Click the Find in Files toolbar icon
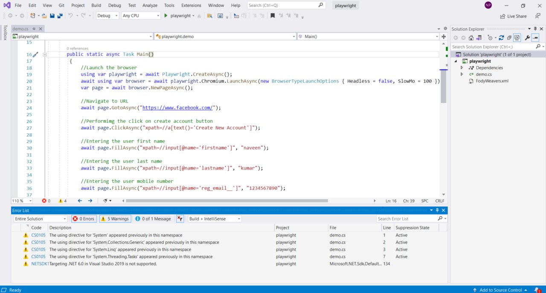Screen dimensions: 546x293 pyautogui.click(x=209, y=16)
